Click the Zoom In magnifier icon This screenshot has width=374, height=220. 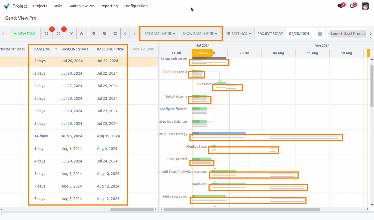click(94, 33)
